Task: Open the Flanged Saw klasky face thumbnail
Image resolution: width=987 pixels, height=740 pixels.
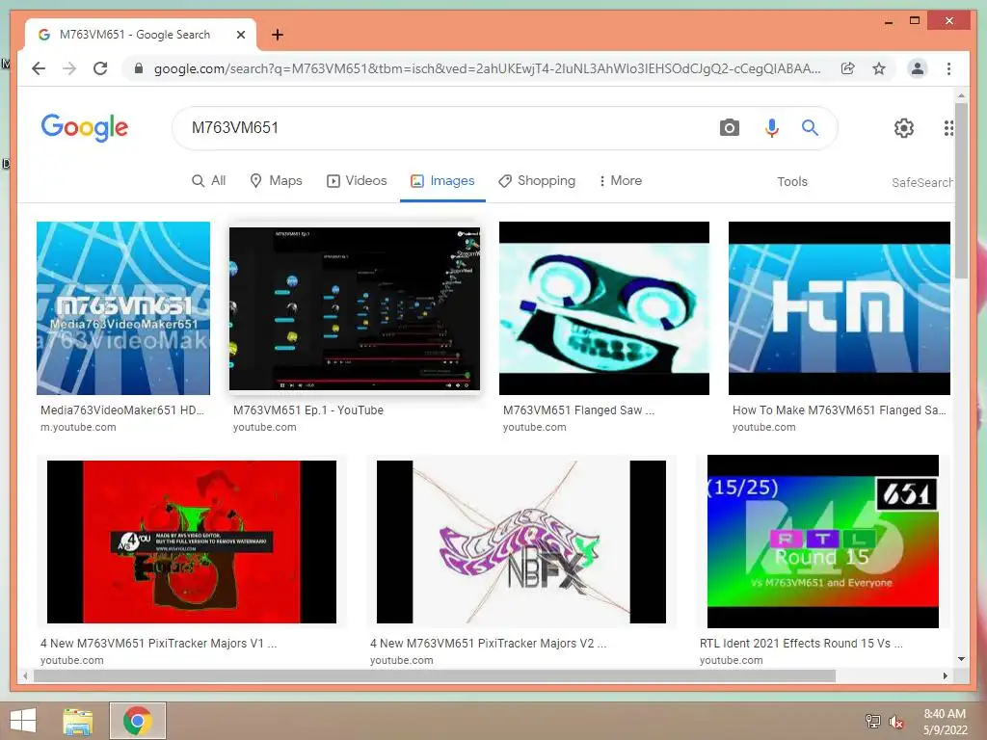Action: [604, 307]
